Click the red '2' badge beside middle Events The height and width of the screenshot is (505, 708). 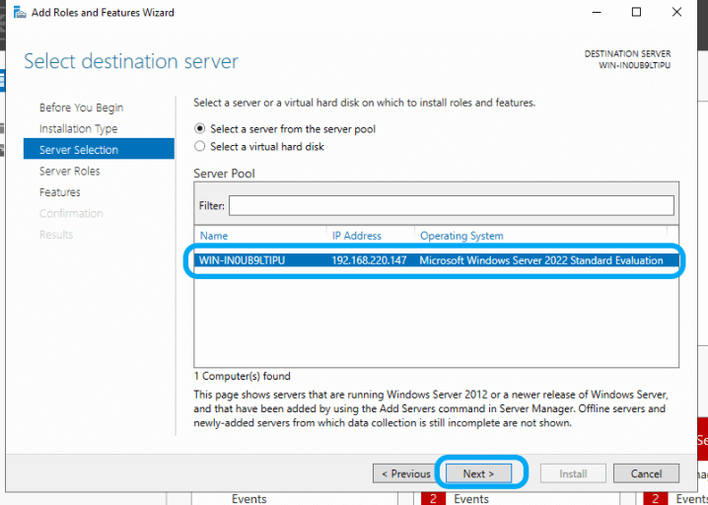tap(433, 499)
